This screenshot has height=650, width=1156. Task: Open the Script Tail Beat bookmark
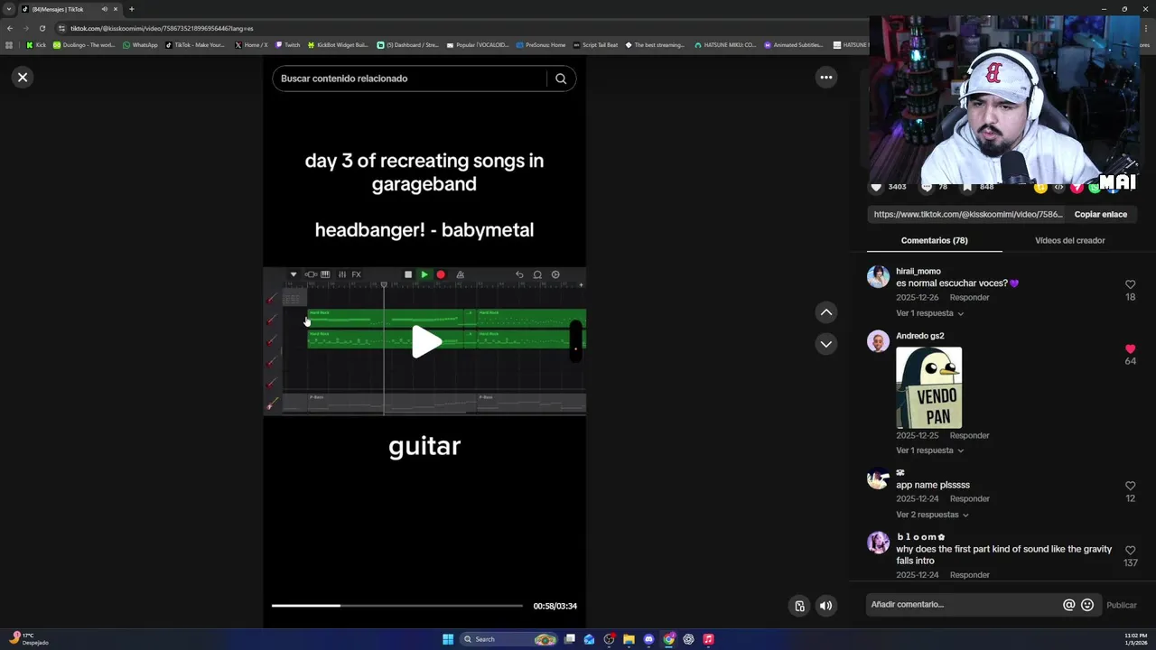coord(595,44)
